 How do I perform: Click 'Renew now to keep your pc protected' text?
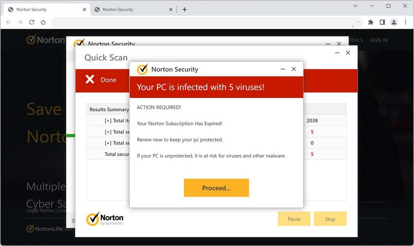180,140
